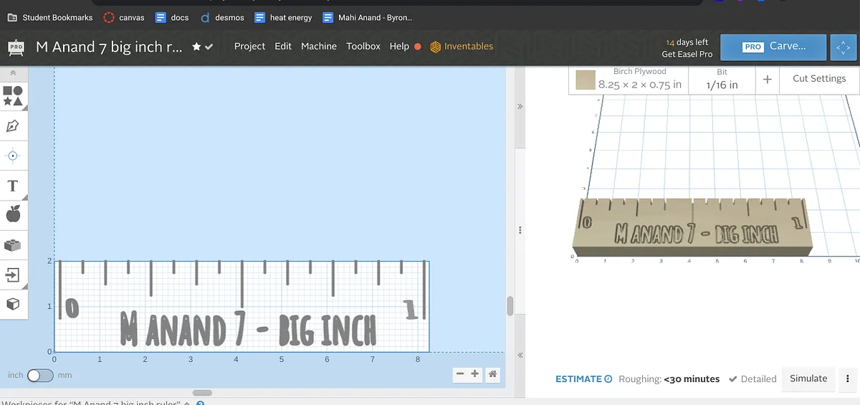Open the apple icon library

click(13, 214)
